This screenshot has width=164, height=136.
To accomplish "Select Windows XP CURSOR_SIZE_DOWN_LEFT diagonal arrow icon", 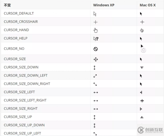I will [95, 76].
